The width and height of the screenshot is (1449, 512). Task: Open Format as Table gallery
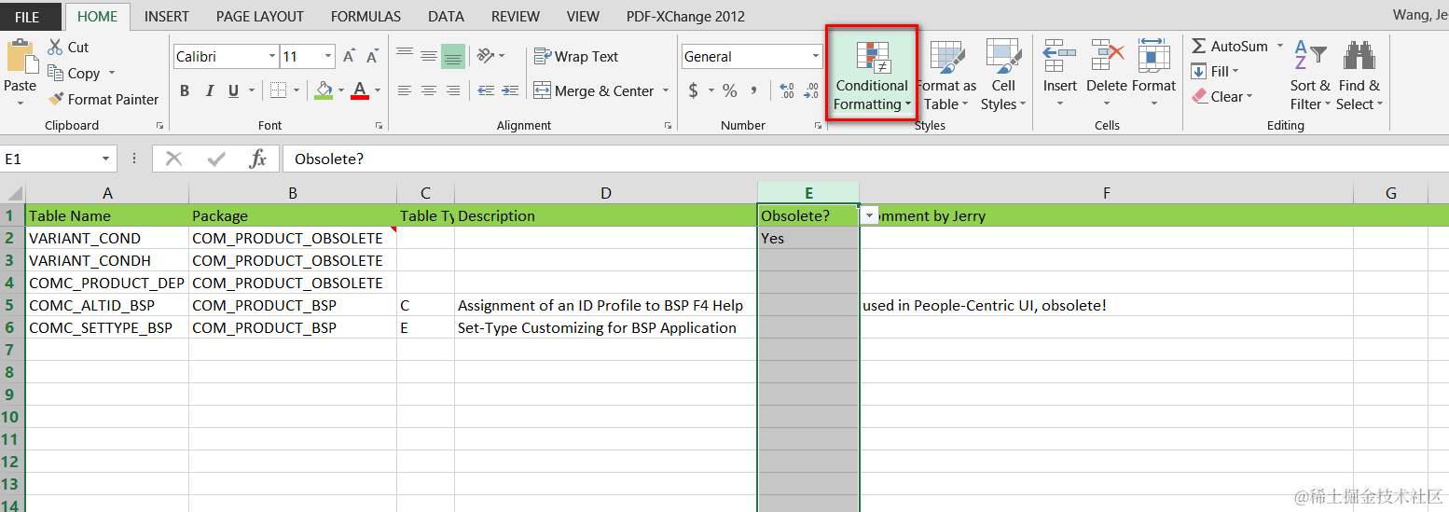pos(946,76)
